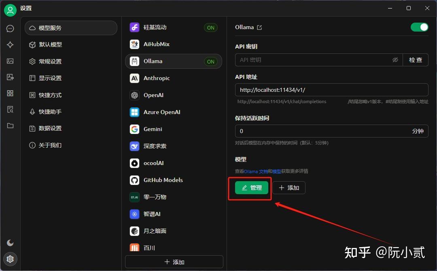This screenshot has width=437, height=271.
Task: Click the AiHubMix provider logo
Action: point(135,44)
